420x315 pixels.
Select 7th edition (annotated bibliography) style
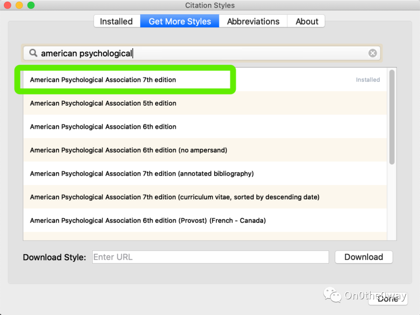point(205,173)
